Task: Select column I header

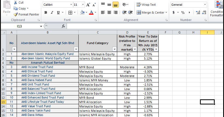Action: pos(207,32)
